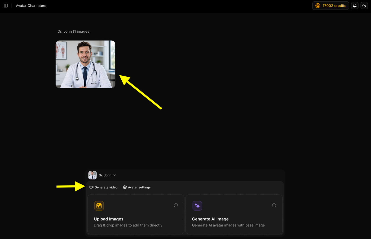
Task: Click 'Generate AI avatar images with base image'
Action: [228, 225]
